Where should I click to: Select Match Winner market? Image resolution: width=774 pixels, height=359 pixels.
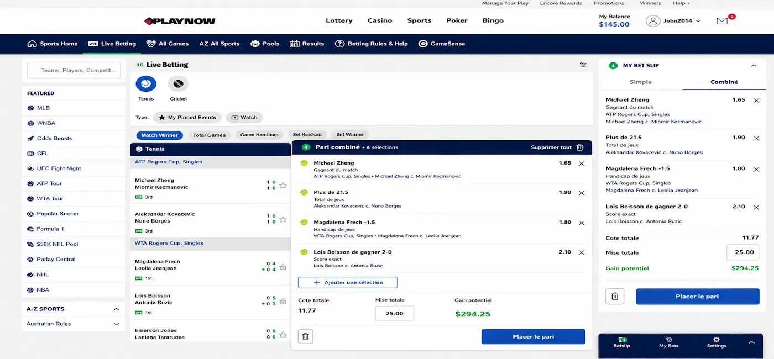coord(159,135)
